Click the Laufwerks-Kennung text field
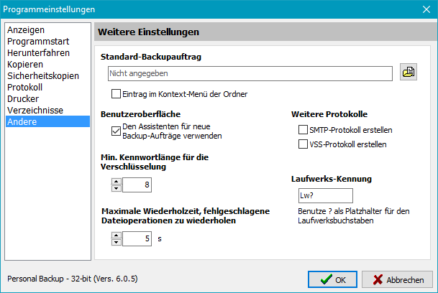 (x=324, y=196)
